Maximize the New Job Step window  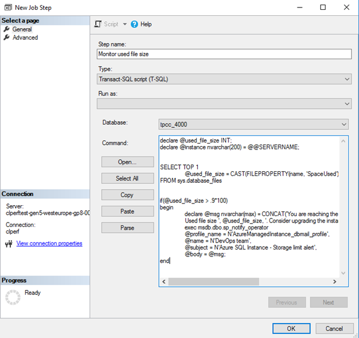click(x=323, y=7)
